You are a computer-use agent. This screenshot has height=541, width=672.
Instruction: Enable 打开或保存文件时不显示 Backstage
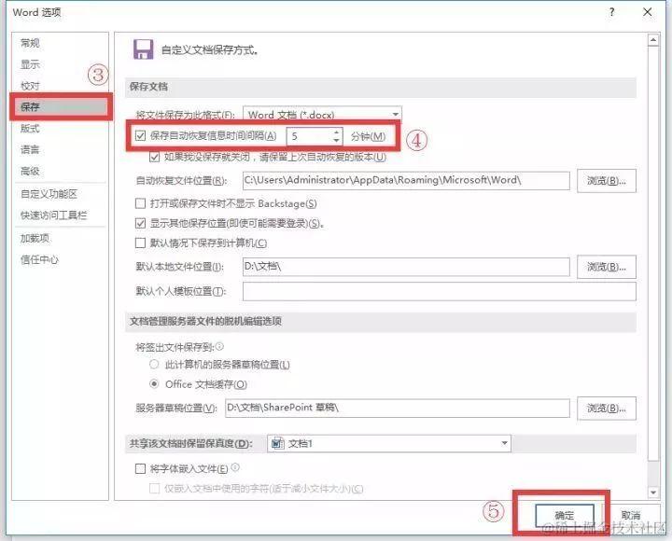tap(140, 203)
